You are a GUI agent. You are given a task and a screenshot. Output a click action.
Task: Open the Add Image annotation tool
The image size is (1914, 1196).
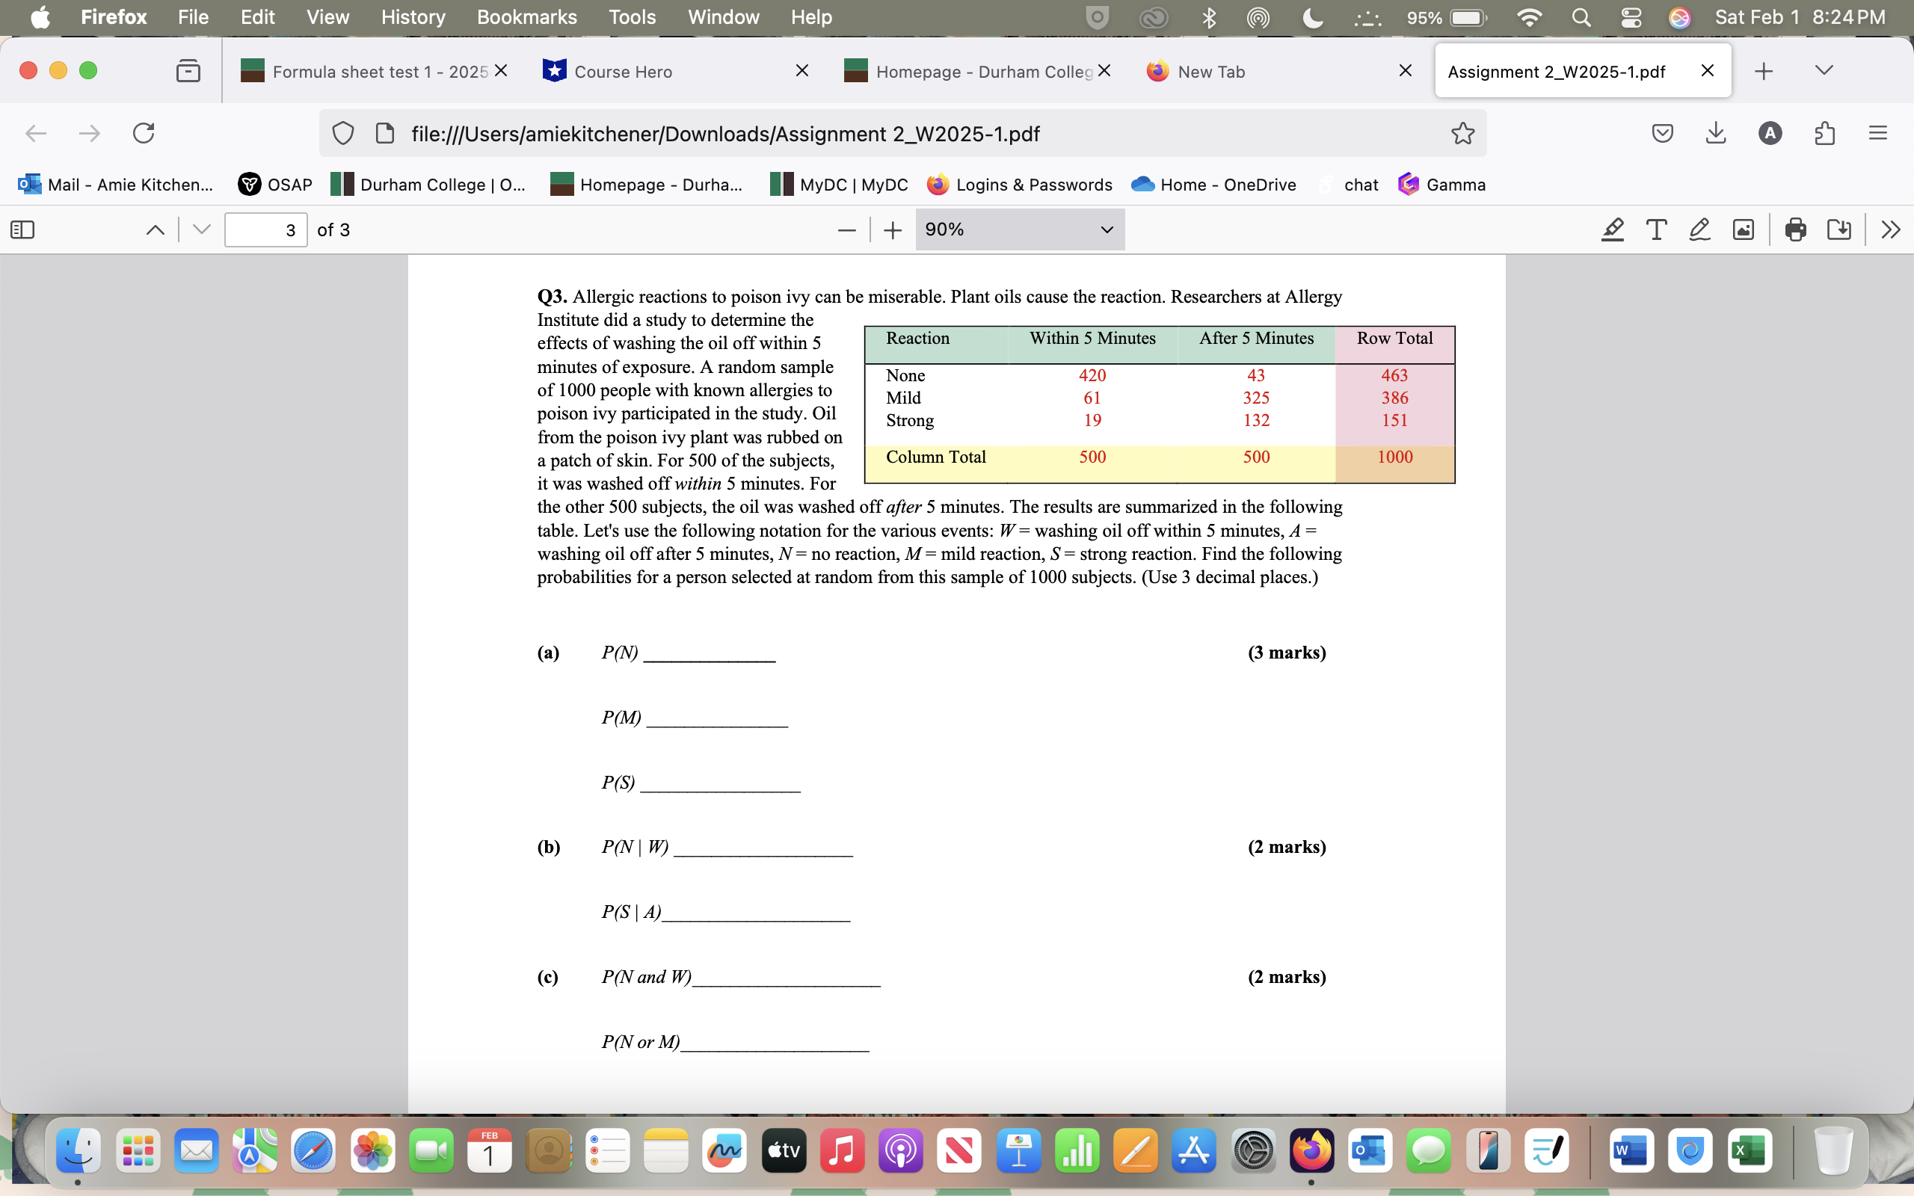tap(1744, 229)
